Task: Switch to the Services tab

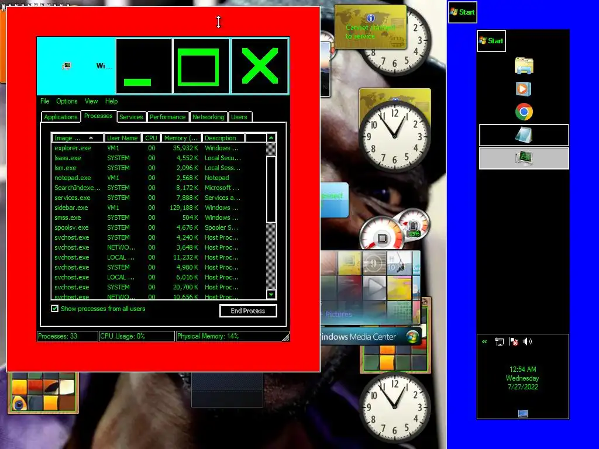Action: pyautogui.click(x=131, y=117)
